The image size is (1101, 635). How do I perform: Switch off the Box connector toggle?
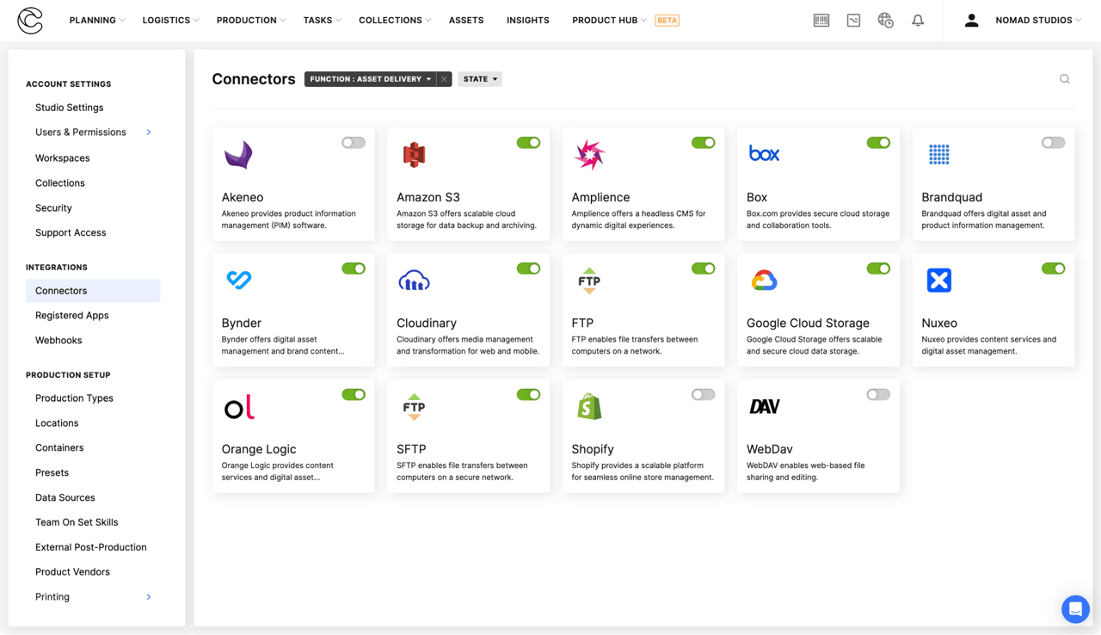tap(878, 143)
